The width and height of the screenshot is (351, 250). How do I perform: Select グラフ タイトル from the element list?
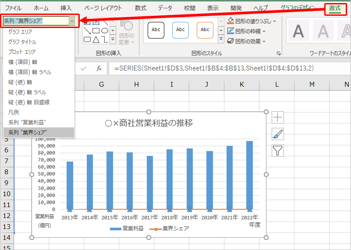pos(22,42)
